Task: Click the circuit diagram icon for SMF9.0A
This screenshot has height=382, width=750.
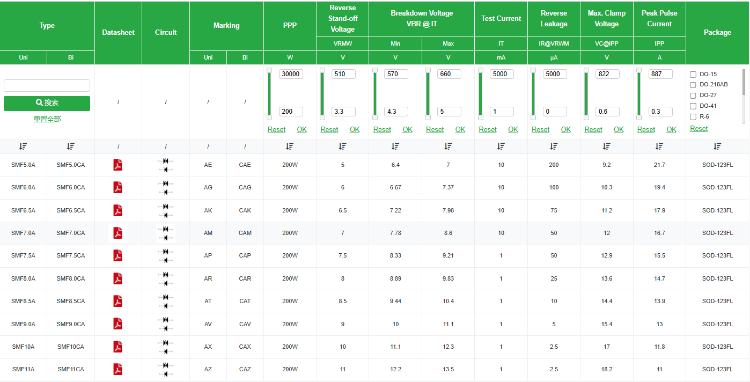Action: click(165, 324)
